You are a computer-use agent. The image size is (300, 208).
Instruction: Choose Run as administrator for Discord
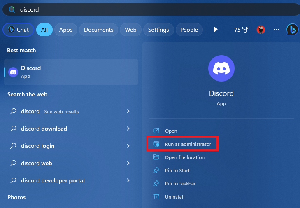pyautogui.click(x=188, y=144)
